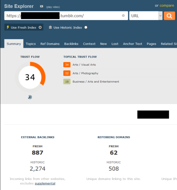
Task: Click the Arts / Photography topic
Action: click(x=86, y=73)
